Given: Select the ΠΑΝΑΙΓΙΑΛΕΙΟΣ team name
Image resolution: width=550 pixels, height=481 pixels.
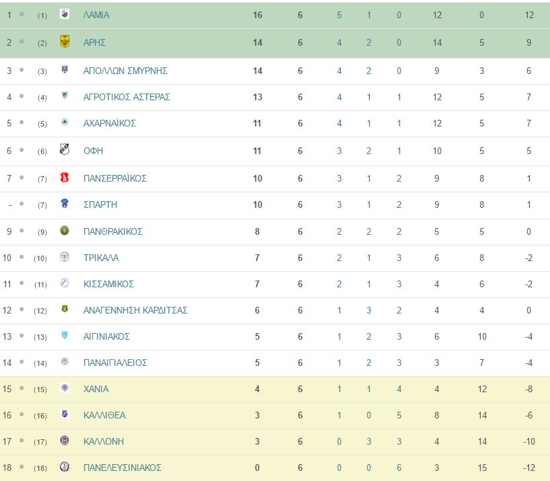Looking at the screenshot, I should [x=115, y=363].
